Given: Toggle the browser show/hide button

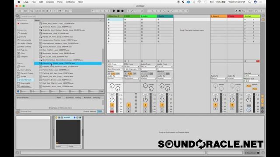Looking at the screenshot, I should 17,16.
